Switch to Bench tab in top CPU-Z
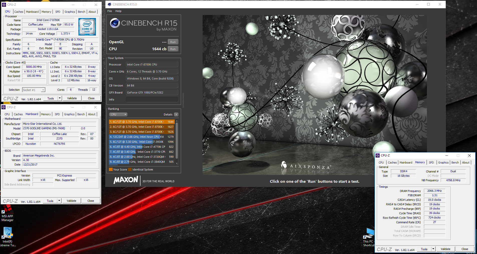Viewport: 477px width, 254px height. pyautogui.click(x=82, y=12)
